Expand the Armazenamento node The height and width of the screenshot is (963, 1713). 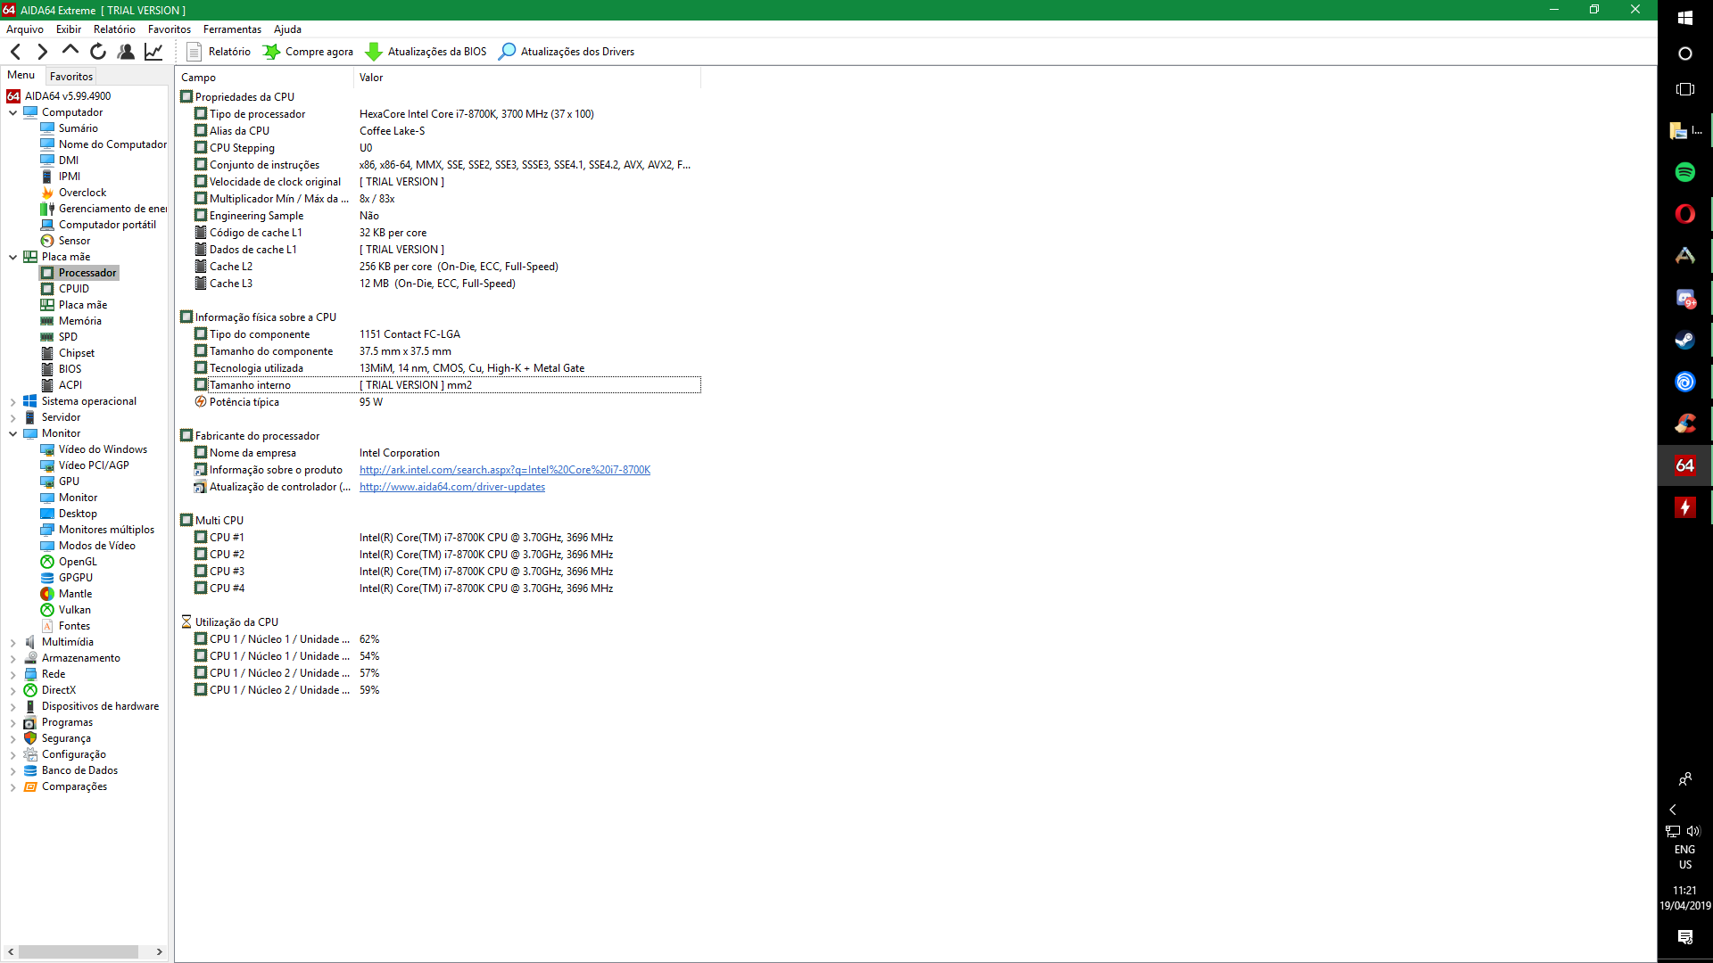pyautogui.click(x=13, y=659)
